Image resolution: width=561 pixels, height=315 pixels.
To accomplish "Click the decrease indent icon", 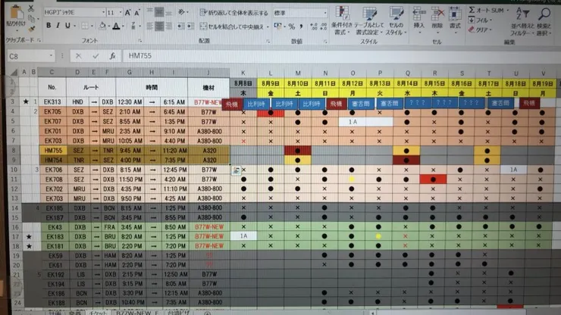I will (x=181, y=26).
